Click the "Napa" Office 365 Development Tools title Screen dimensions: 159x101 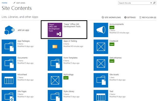click(72, 25)
